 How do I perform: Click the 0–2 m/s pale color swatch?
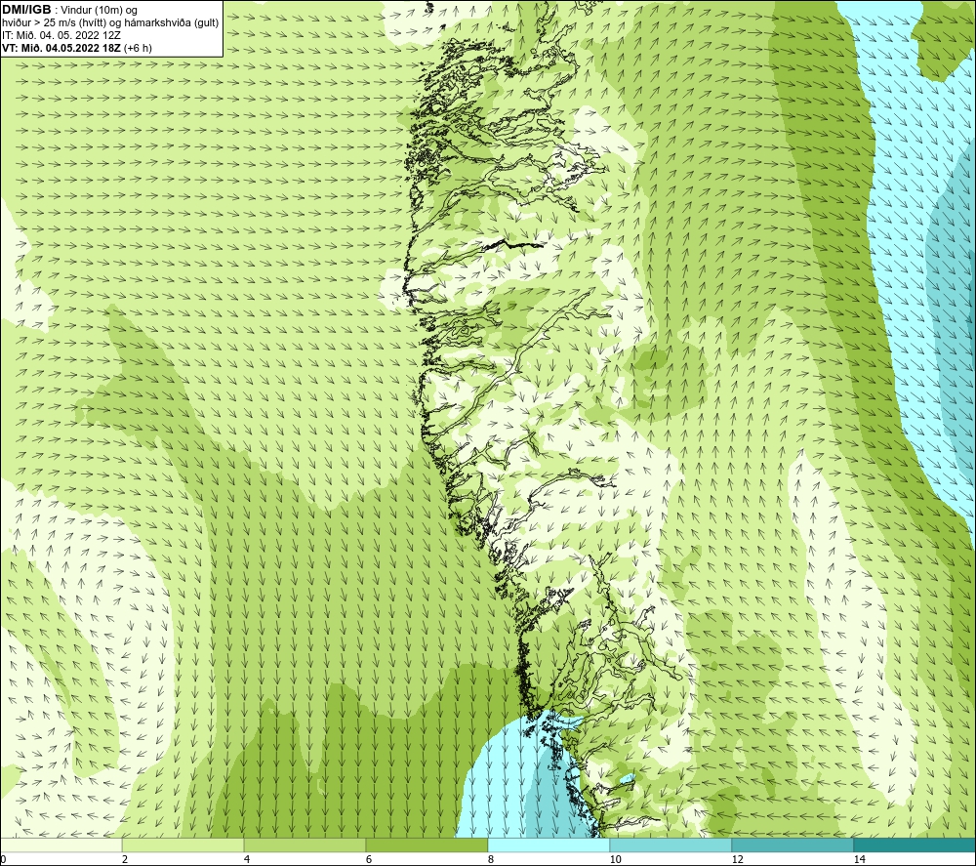61,845
